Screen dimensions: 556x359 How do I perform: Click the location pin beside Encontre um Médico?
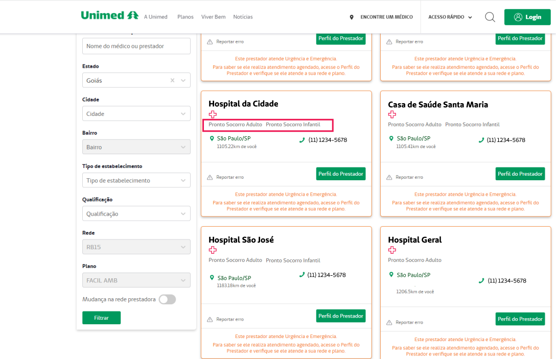click(352, 17)
